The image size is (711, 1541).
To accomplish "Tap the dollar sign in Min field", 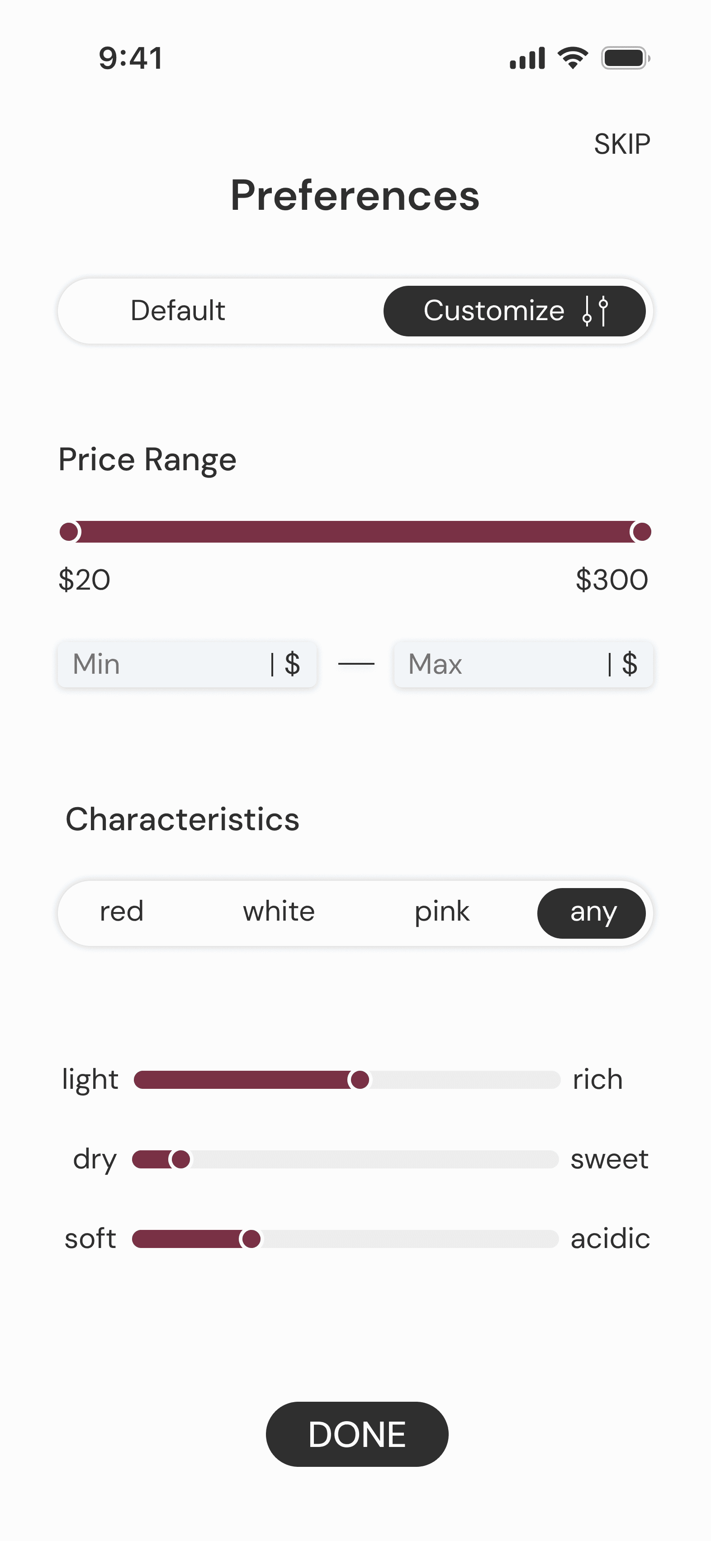I will [x=292, y=664].
